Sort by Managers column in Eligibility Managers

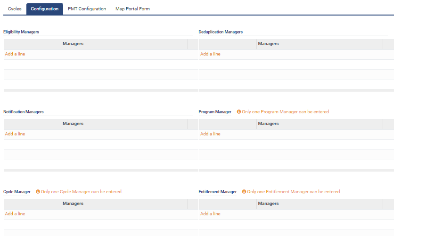(73, 44)
